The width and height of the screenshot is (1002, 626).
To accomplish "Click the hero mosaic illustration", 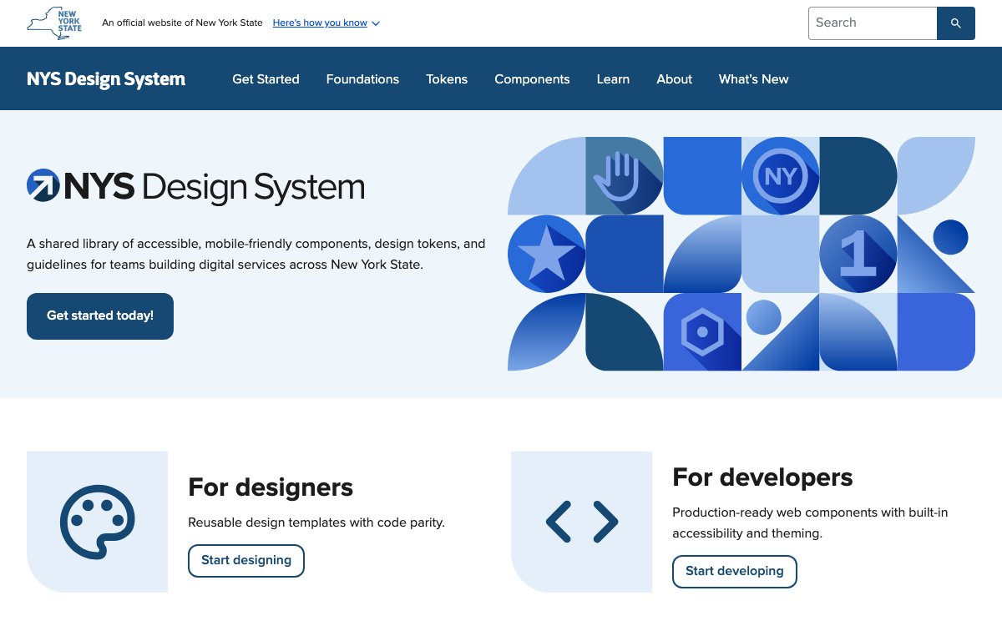I will pos(741,254).
